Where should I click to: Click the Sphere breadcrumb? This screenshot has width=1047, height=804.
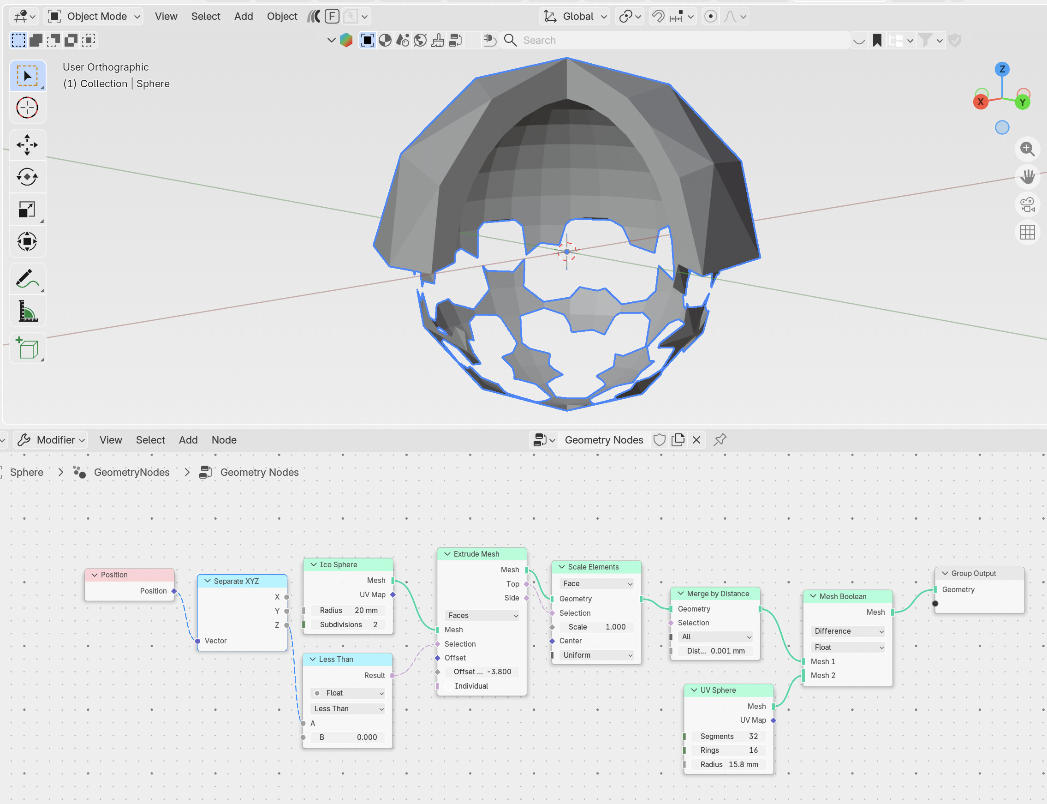[x=27, y=472]
